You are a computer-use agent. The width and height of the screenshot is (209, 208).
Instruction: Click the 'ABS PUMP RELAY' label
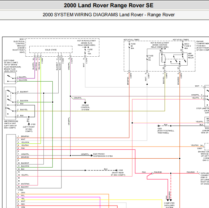(x=191, y=56)
